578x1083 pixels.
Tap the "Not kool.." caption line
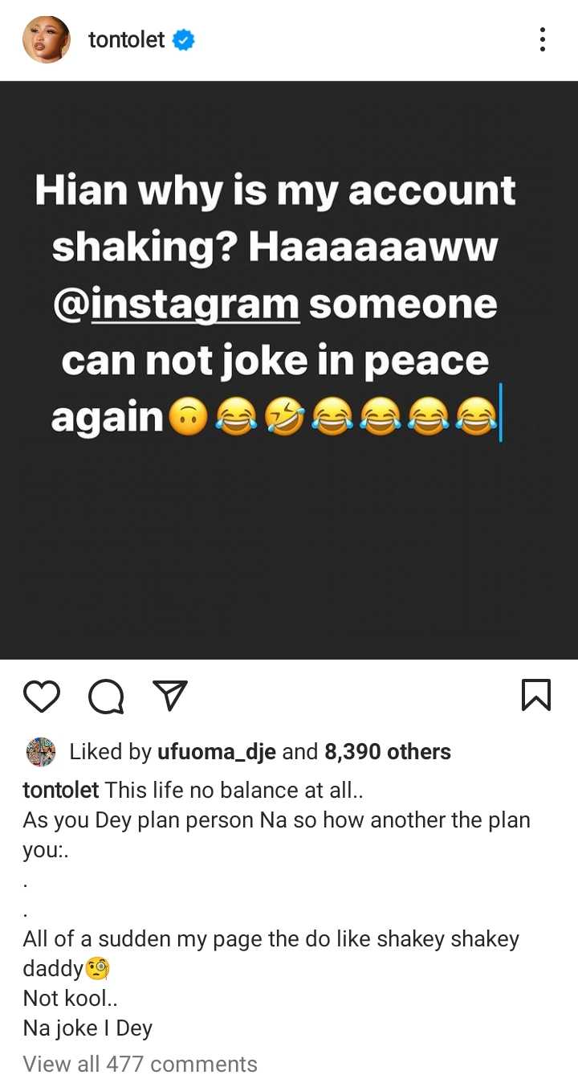pyautogui.click(x=63, y=998)
